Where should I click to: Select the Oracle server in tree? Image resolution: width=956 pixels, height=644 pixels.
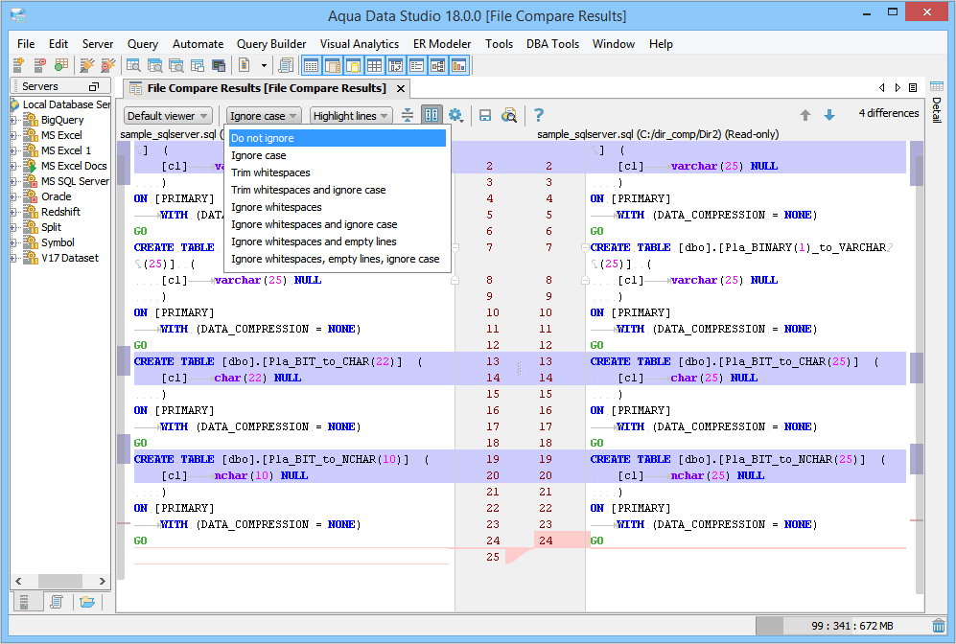click(x=56, y=196)
